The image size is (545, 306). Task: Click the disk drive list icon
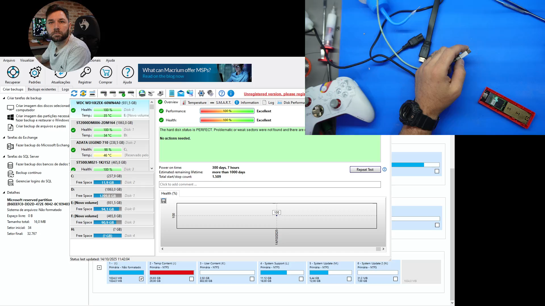92,93
